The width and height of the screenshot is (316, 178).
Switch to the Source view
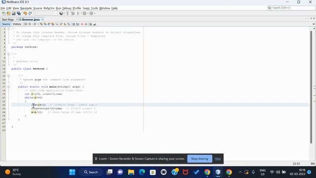pos(6,24)
